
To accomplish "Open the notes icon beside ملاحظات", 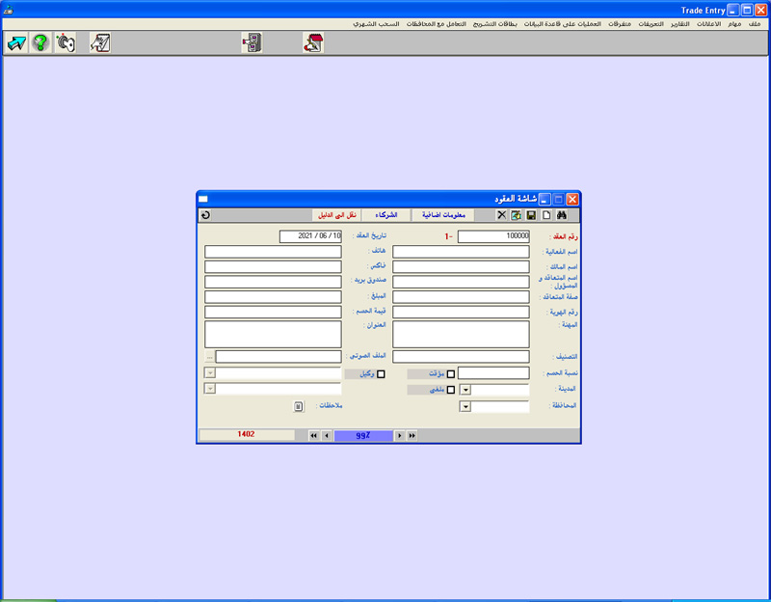I will tap(298, 407).
